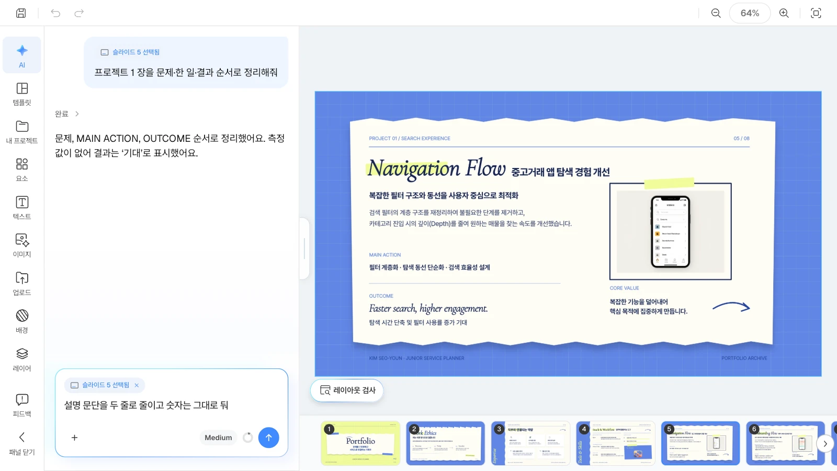This screenshot has height=471, width=837.
Task: Open the 레이어 layers panel
Action: (22, 360)
